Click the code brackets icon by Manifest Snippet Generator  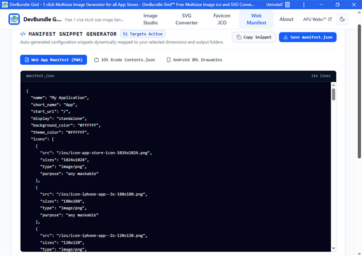pyautogui.click(x=23, y=34)
